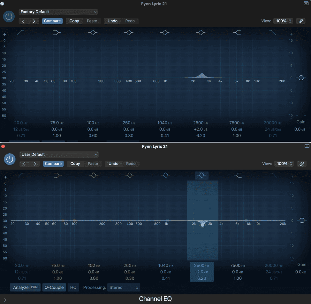Click the plus above the gain scale, bottom EQ
311x304 pixels.
(292, 177)
